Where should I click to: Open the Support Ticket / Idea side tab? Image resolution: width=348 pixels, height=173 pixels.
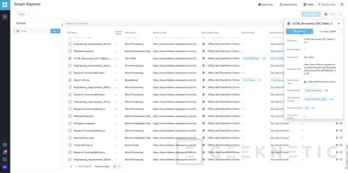click(x=346, y=155)
